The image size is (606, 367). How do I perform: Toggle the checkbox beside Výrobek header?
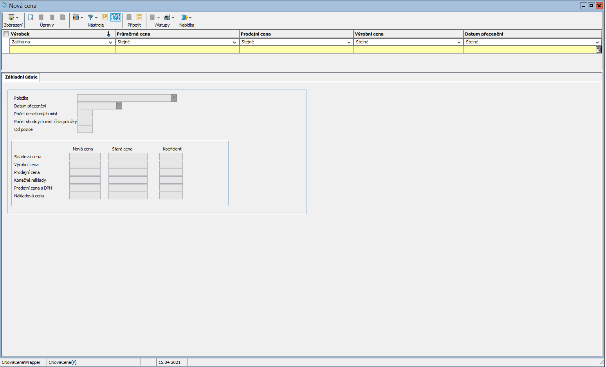6,34
